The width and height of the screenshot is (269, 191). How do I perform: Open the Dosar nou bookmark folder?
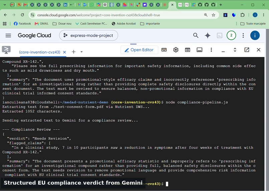pyautogui.click(x=62, y=24)
